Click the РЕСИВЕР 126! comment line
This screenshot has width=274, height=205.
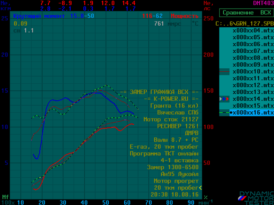pos(178,126)
